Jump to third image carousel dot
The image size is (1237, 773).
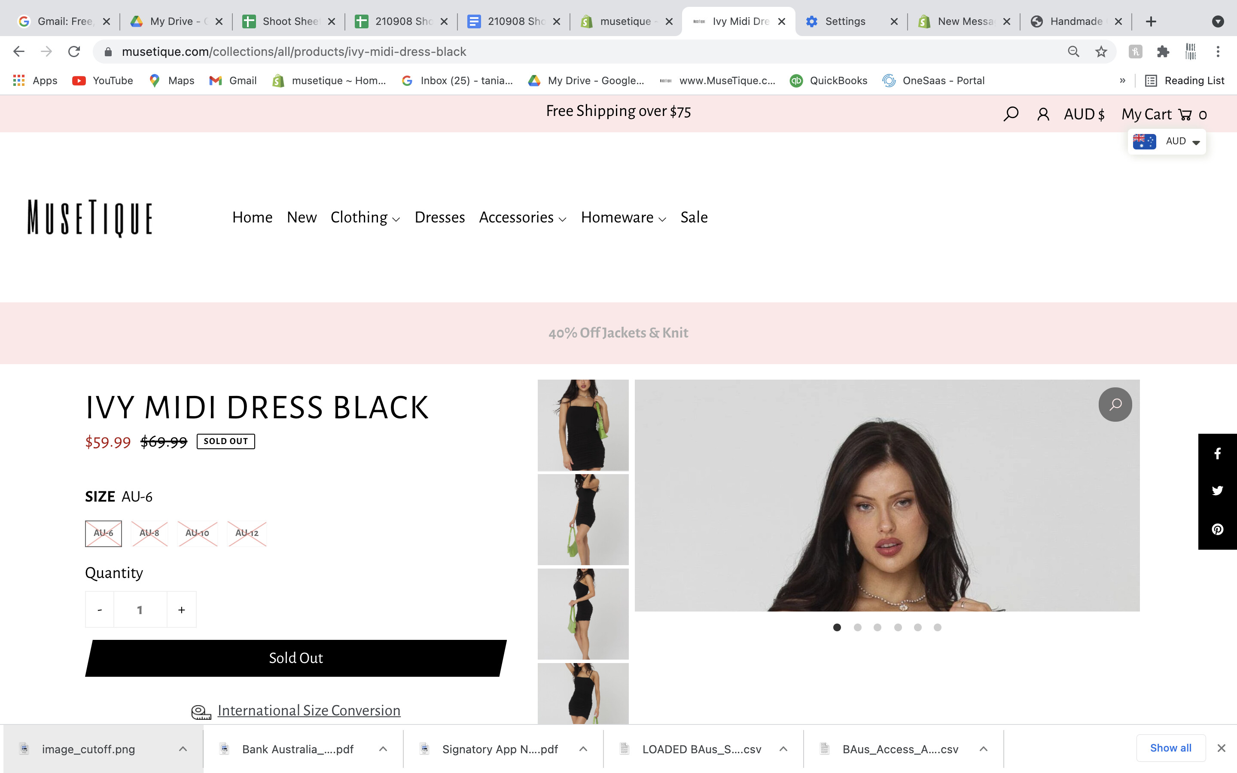877,627
